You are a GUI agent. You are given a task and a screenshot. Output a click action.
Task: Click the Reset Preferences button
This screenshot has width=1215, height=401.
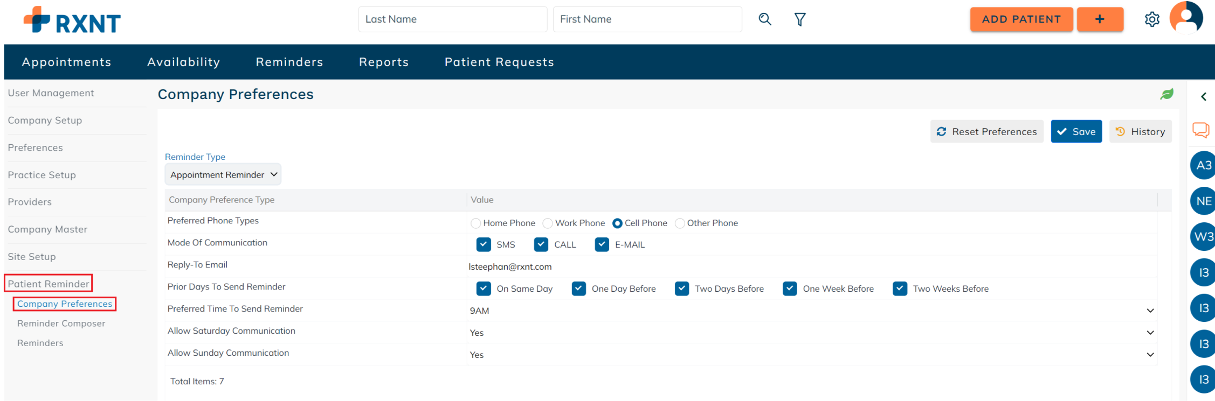point(986,132)
